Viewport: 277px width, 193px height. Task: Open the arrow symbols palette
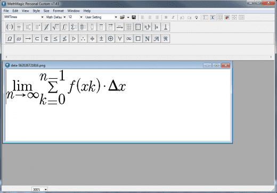click(x=28, y=39)
